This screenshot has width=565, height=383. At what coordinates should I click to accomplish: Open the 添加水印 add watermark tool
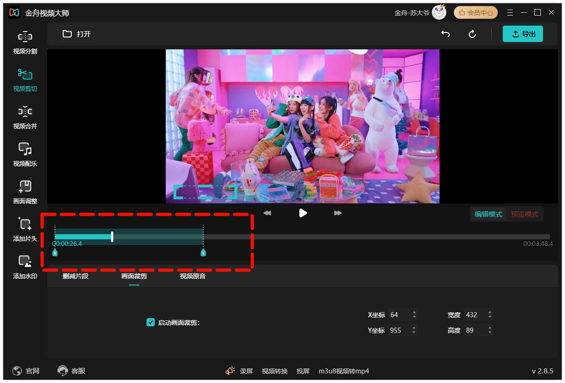coord(25,267)
